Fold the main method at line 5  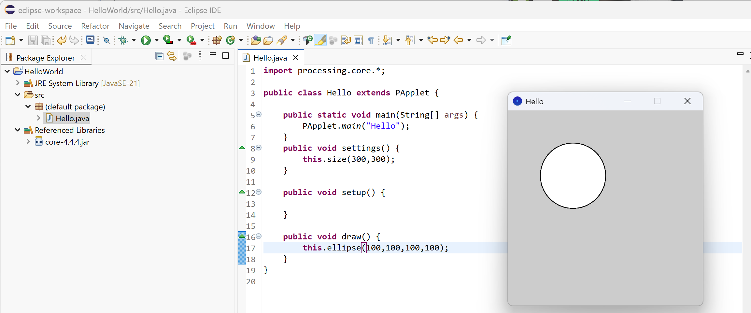[259, 114]
